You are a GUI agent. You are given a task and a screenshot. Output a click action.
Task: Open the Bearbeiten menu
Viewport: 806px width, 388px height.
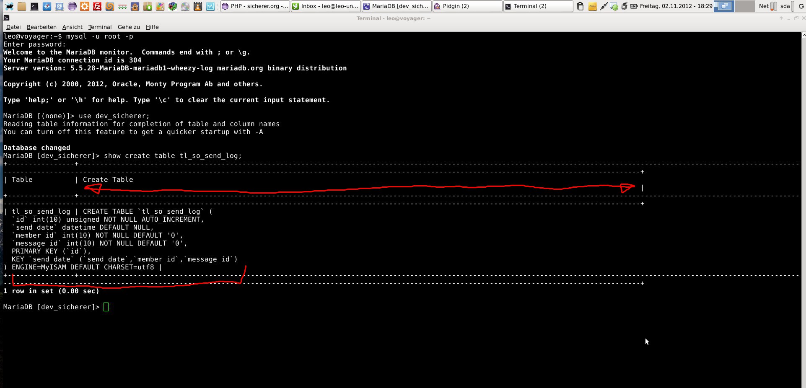[41, 27]
